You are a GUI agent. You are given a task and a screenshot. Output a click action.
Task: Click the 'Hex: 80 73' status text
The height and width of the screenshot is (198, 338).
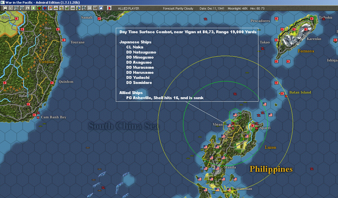click(x=257, y=8)
